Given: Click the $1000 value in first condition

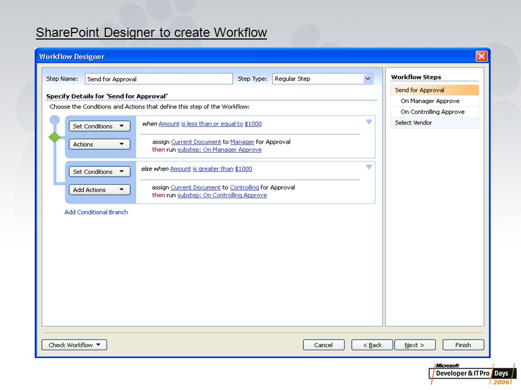Looking at the screenshot, I should click(x=253, y=123).
